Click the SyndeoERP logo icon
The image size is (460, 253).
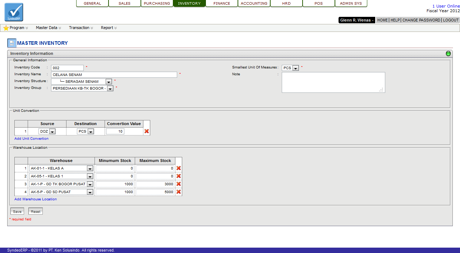tap(14, 12)
